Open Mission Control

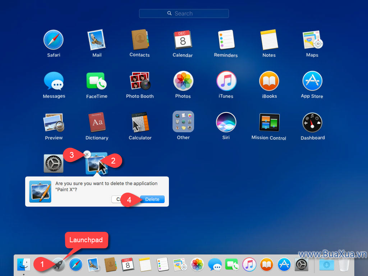(269, 122)
